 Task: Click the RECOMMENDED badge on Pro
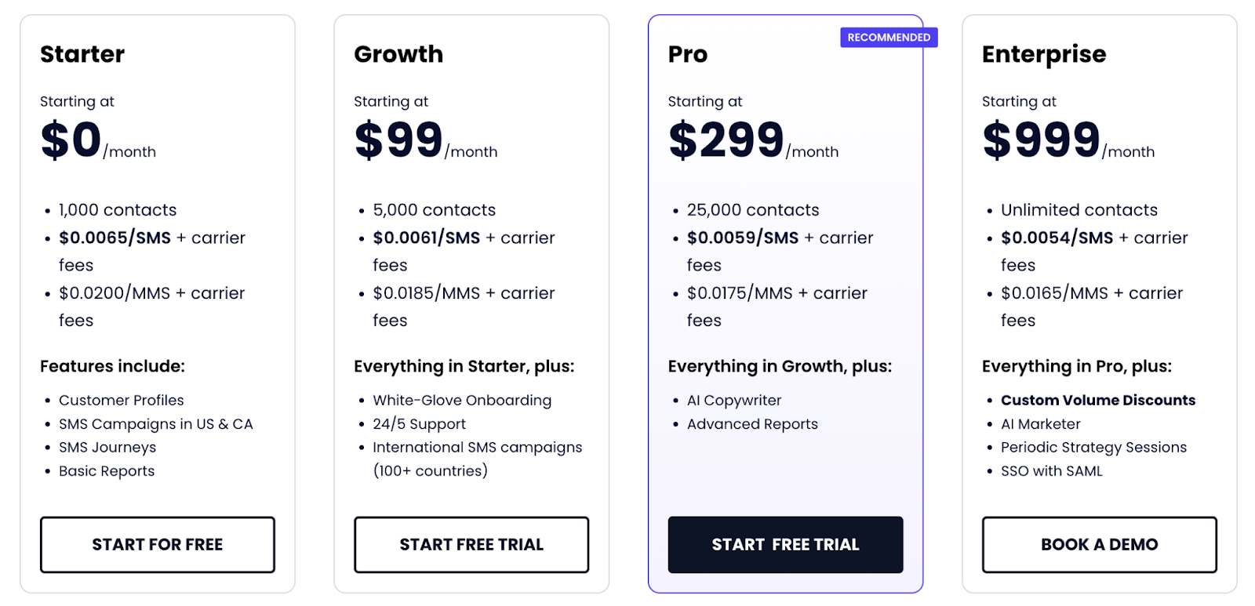click(888, 38)
